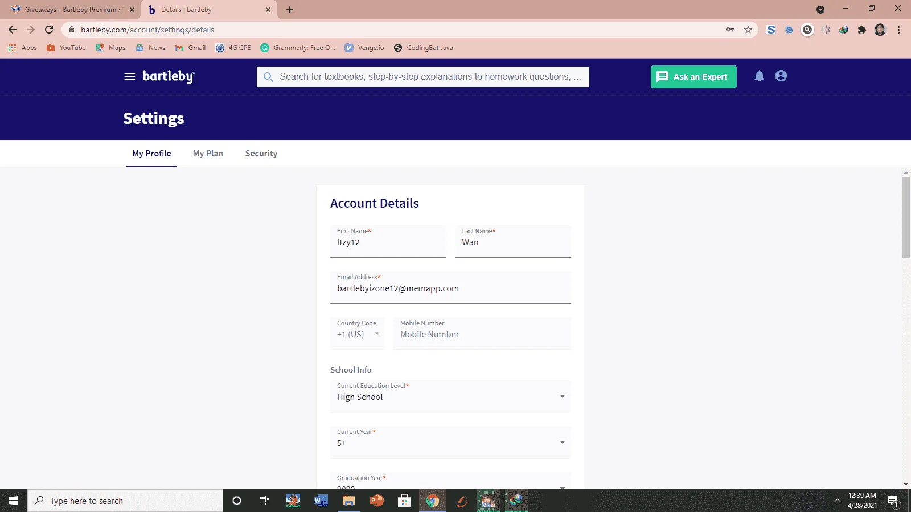This screenshot has width=911, height=512.
Task: Open the Chrome profile avatar
Action: coord(880,30)
